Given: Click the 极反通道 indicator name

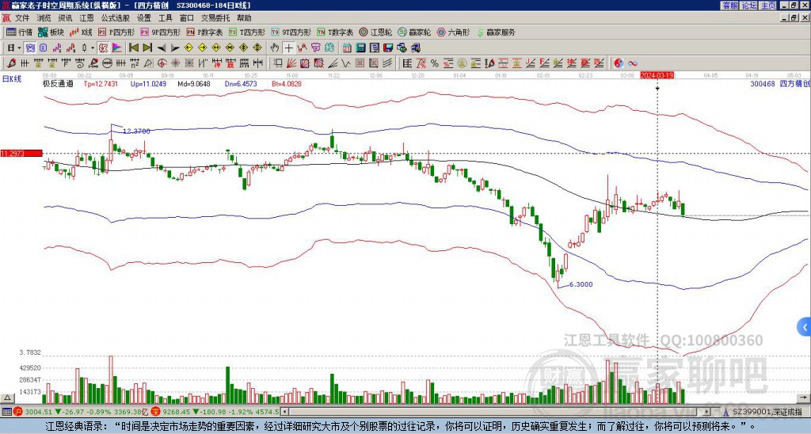Looking at the screenshot, I should click(x=58, y=84).
